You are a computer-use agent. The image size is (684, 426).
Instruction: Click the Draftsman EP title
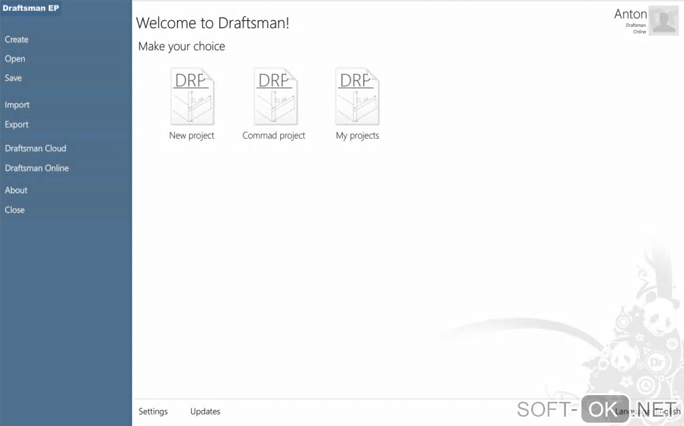tap(31, 8)
